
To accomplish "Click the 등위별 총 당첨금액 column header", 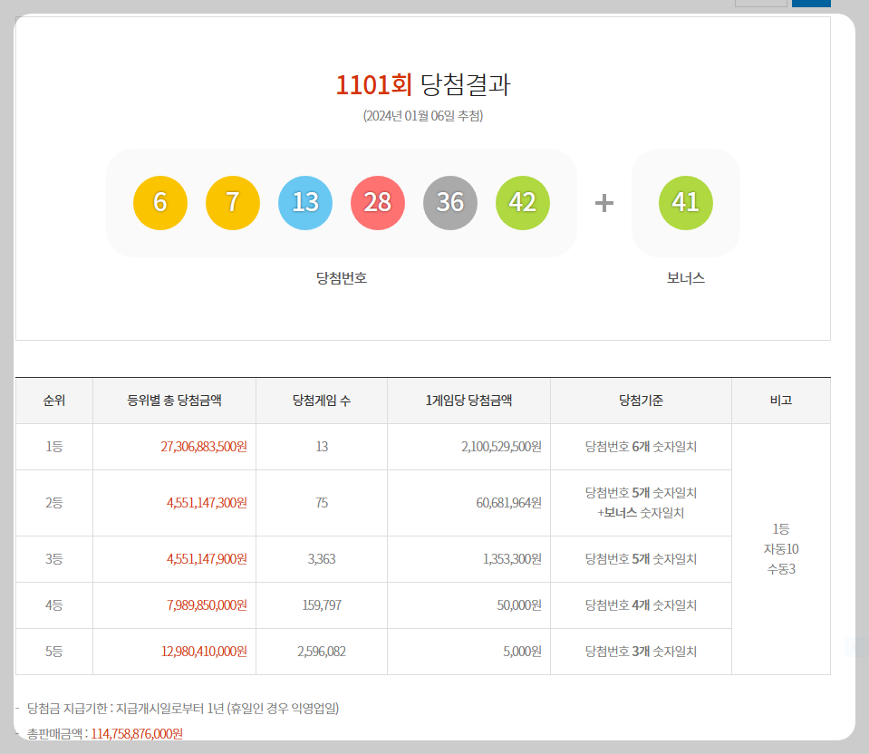I will pos(175,401).
